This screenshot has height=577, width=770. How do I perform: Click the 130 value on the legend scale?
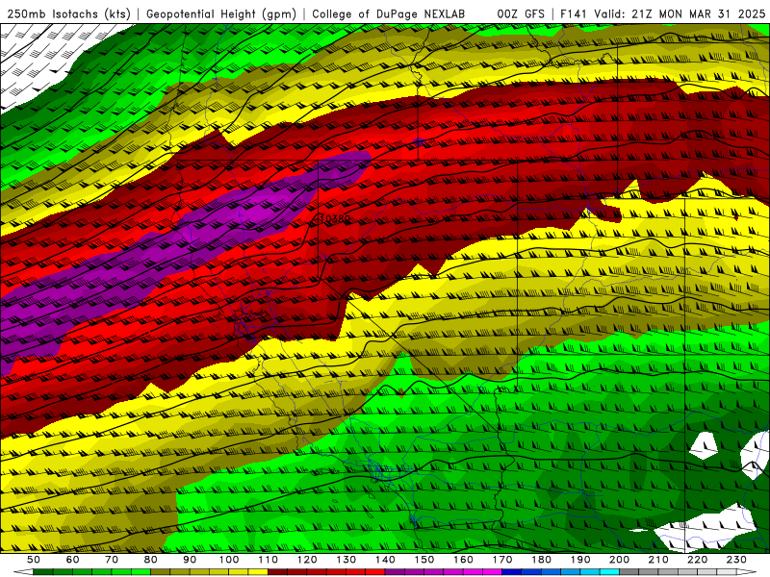pos(346,560)
